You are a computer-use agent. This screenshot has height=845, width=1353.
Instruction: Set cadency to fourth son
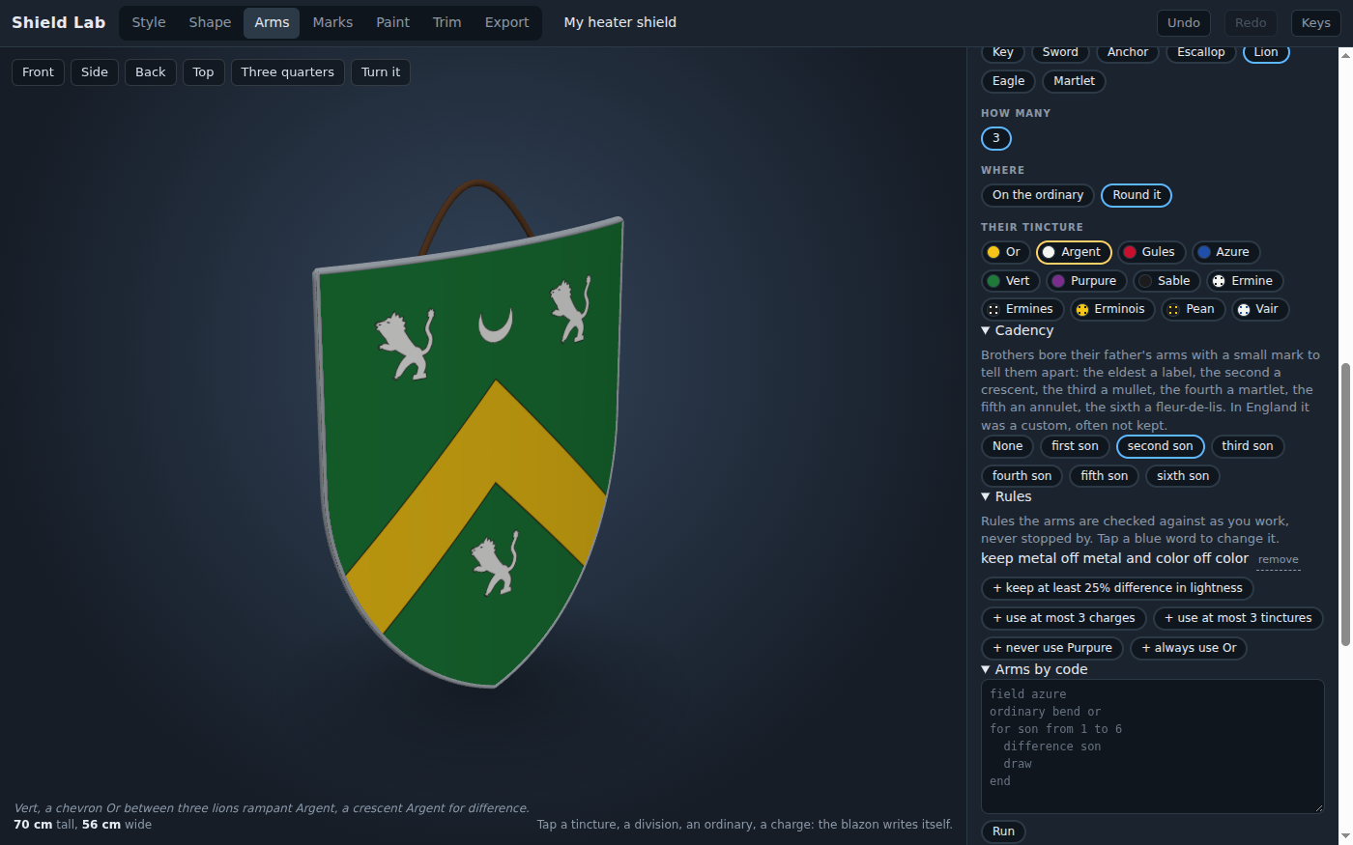click(x=1022, y=476)
